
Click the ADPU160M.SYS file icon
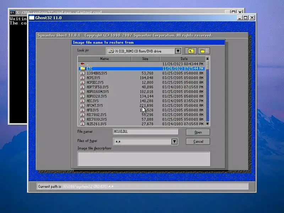click(x=83, y=92)
